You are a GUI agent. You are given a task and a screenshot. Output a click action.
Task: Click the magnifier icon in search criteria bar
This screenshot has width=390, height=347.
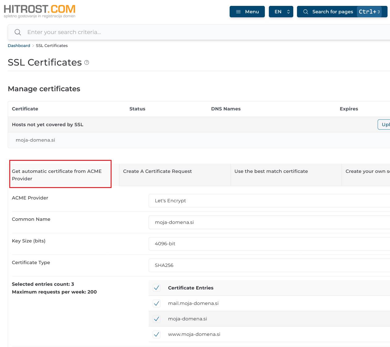[18, 32]
